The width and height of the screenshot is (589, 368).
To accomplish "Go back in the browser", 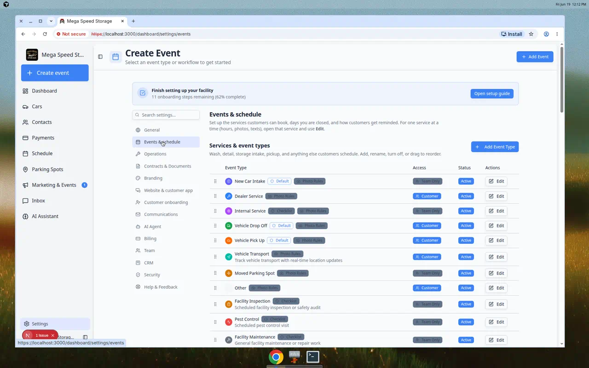I will click(x=23, y=34).
